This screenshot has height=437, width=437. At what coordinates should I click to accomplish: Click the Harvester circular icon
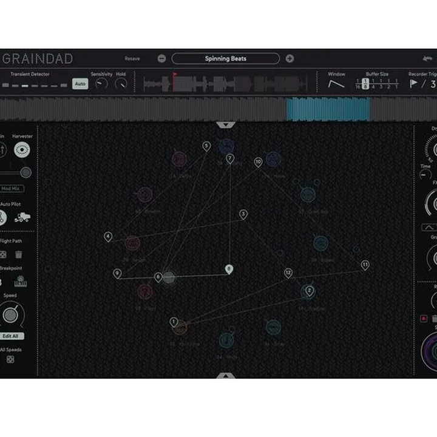22,150
